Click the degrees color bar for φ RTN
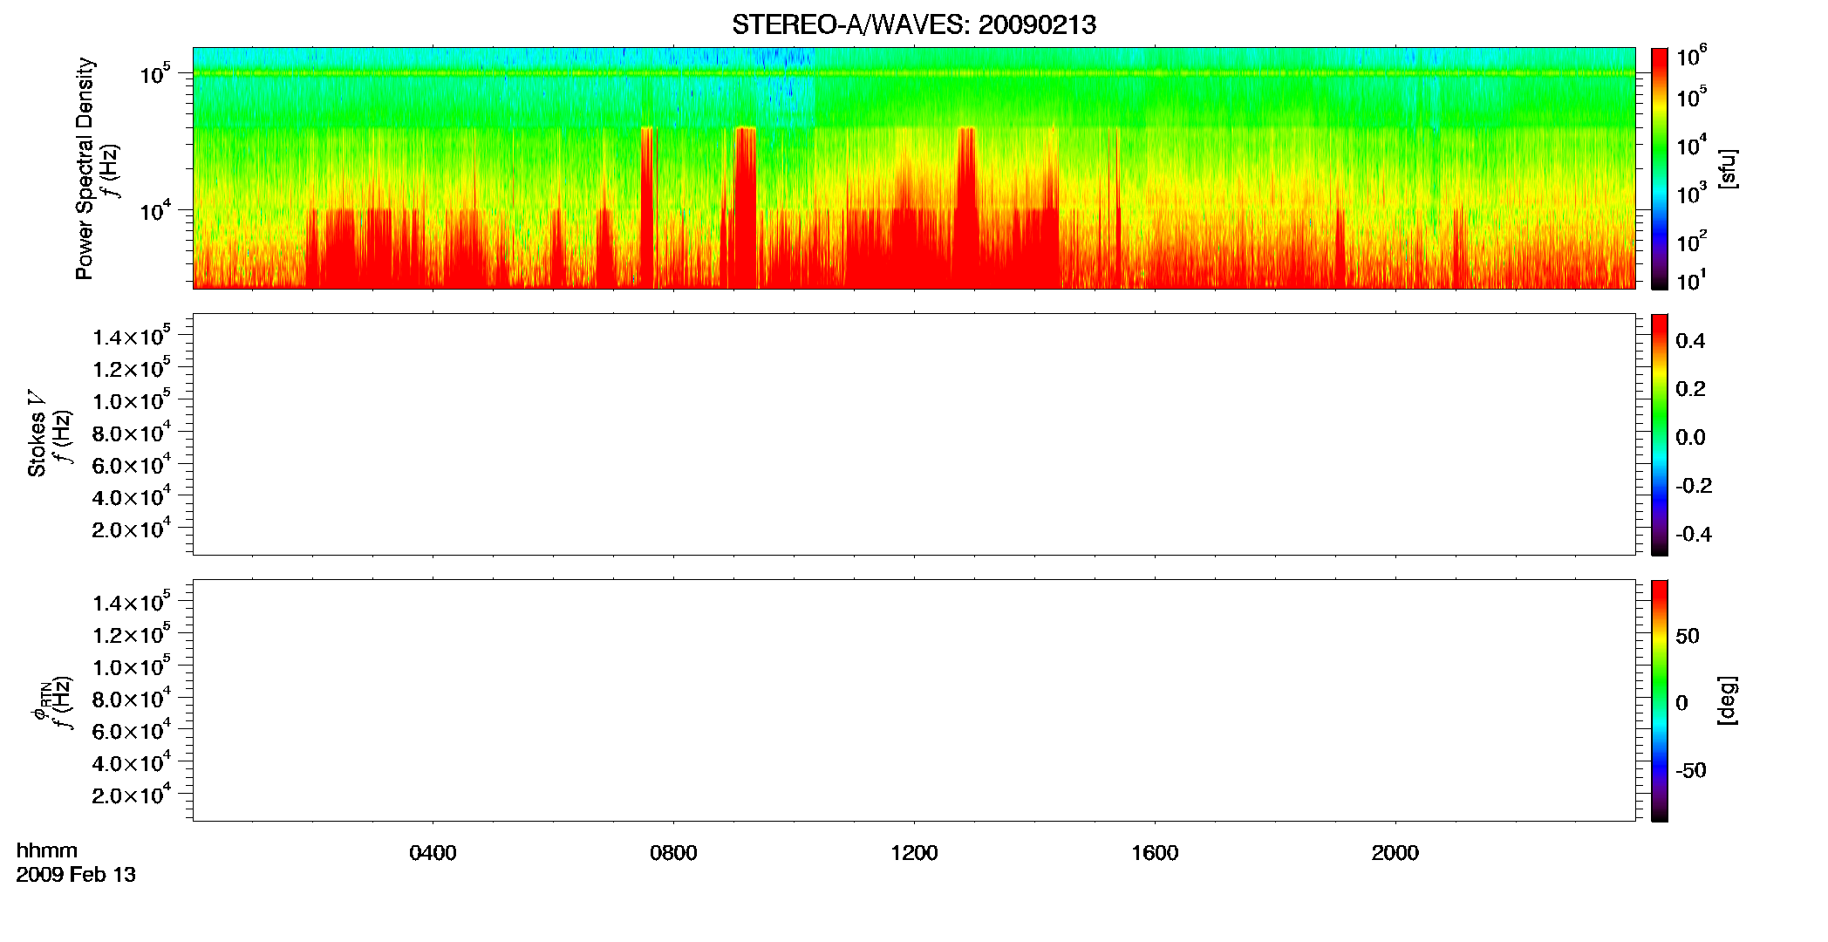This screenshot has width=1828, height=942. 1660,700
